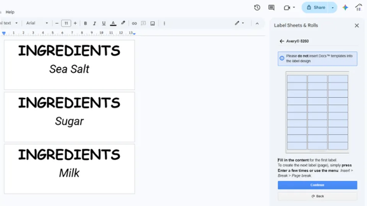Click the Continue button
This screenshot has width=367, height=206.
tap(317, 185)
